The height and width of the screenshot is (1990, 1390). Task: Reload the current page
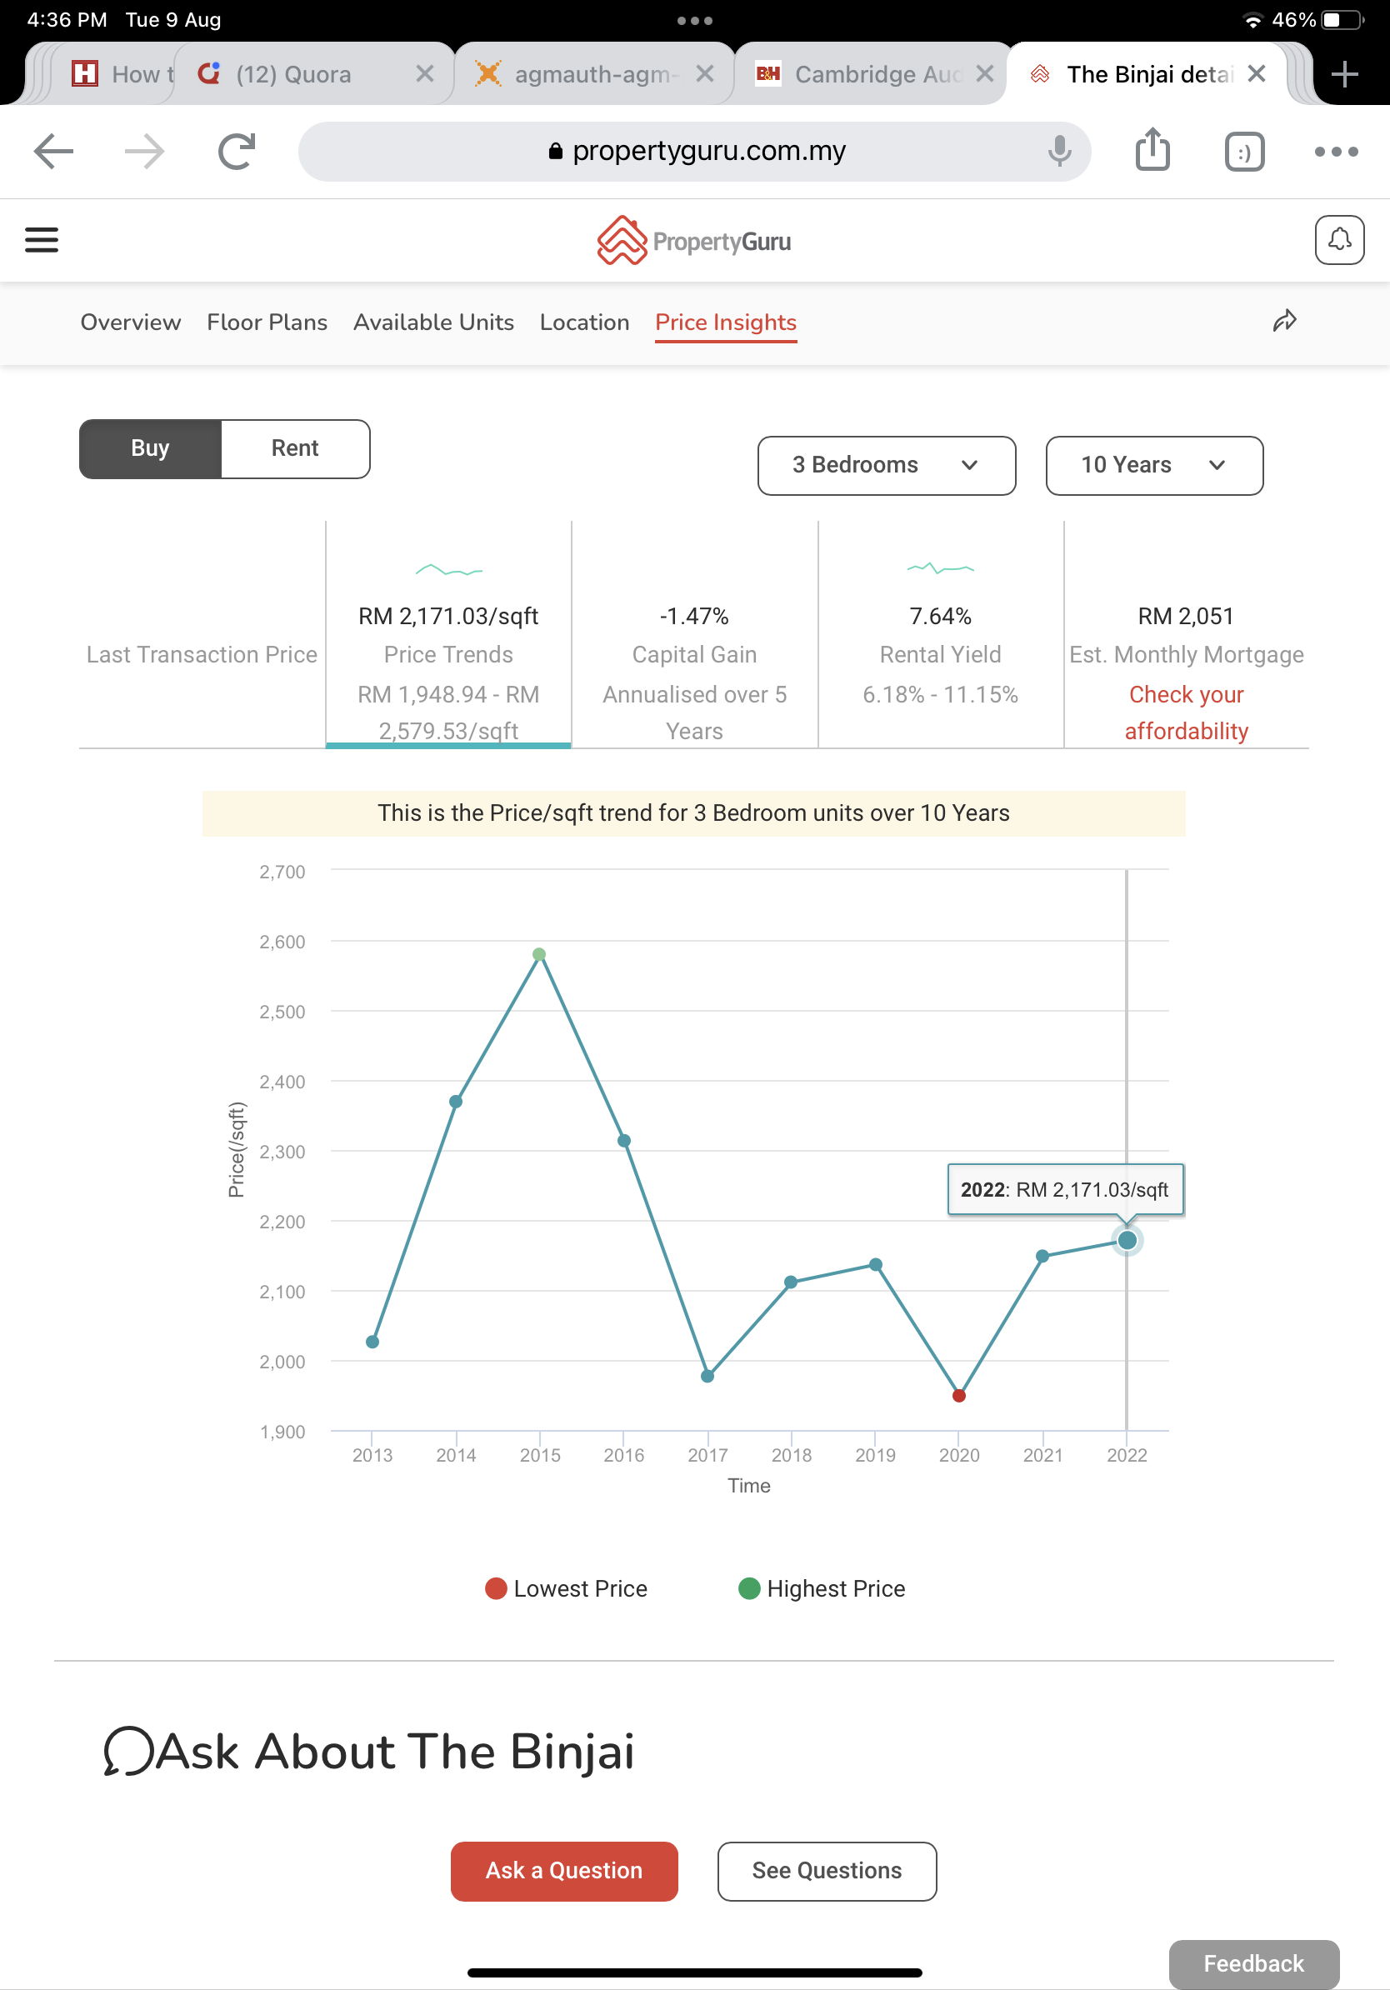point(237,152)
